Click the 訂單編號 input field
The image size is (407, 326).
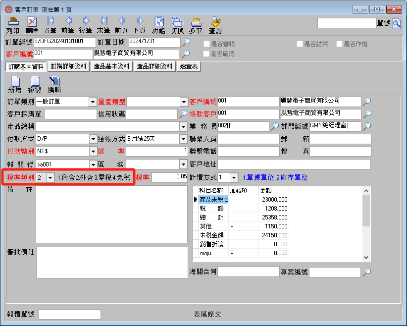(x=65, y=42)
